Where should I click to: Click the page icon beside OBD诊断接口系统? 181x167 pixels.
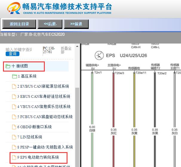click(14, 127)
